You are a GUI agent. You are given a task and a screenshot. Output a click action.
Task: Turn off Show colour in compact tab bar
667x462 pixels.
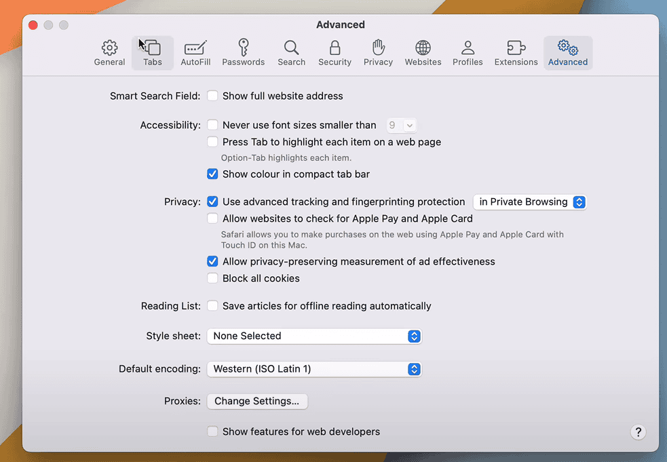point(213,174)
